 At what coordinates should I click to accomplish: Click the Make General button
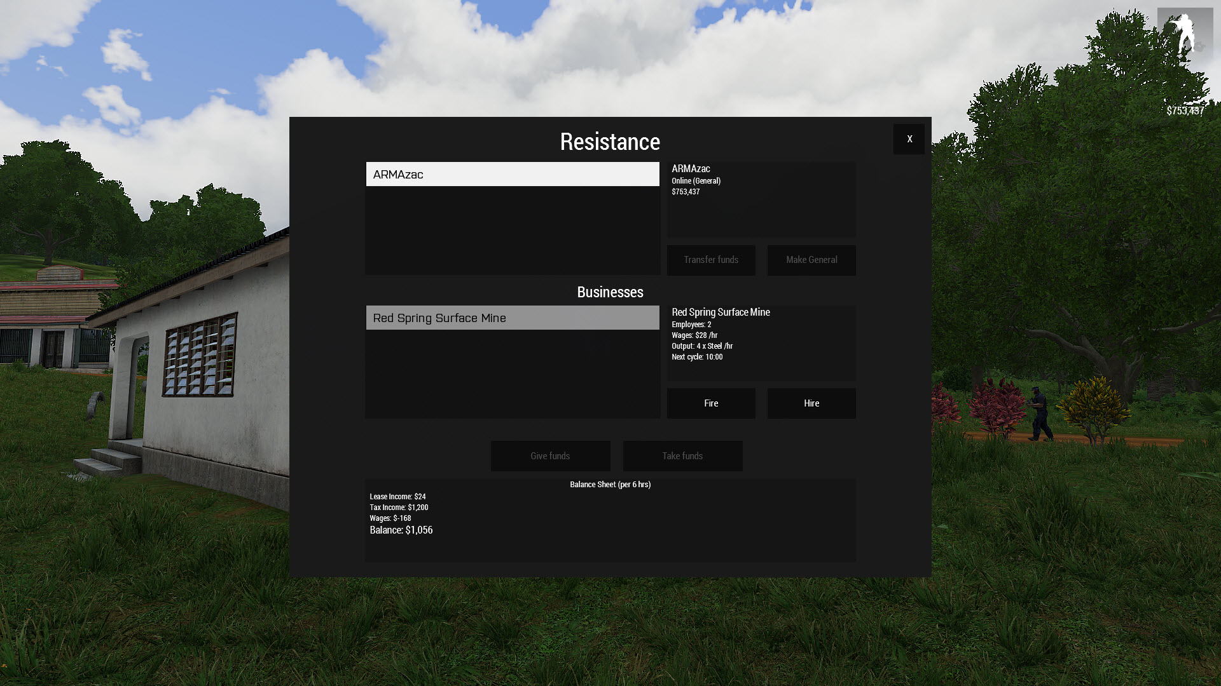click(x=811, y=260)
